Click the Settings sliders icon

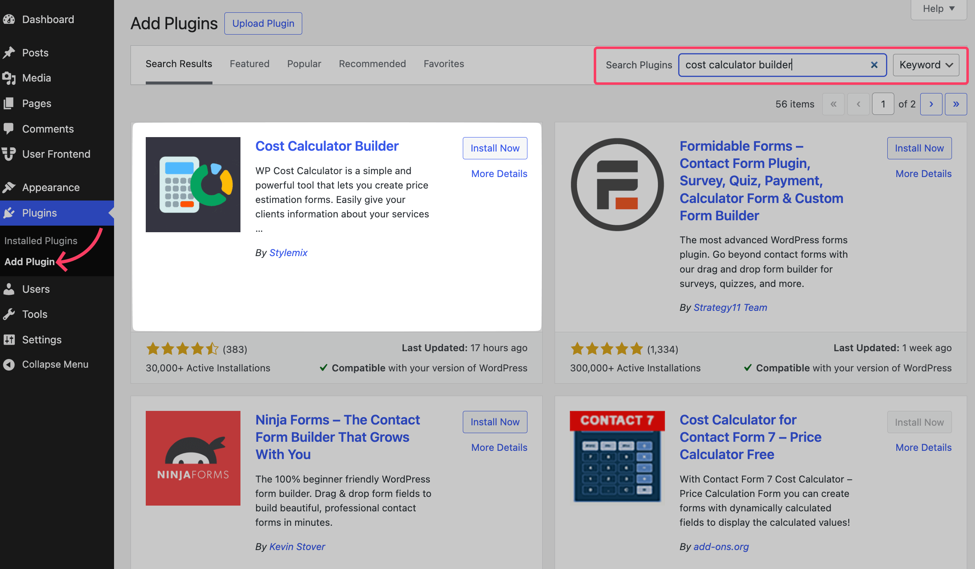coord(9,340)
